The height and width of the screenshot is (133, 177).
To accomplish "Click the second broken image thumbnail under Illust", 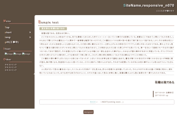I will pos(17,54).
